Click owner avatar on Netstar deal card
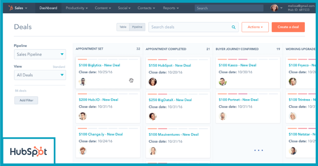Viewport: 318px width, 166px height. [x=292, y=151]
